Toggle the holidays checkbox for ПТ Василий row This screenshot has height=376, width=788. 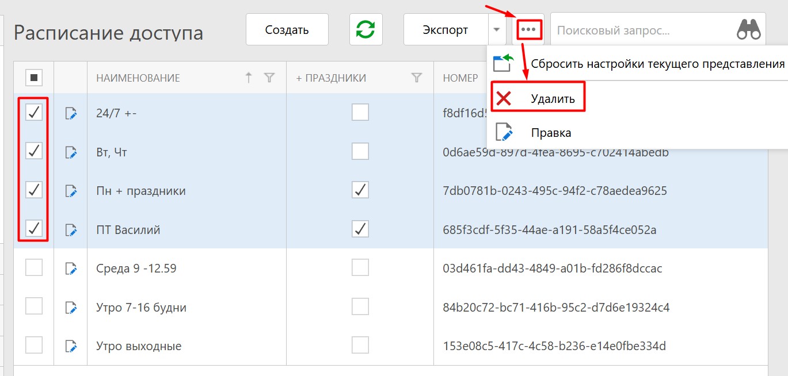[x=360, y=229]
